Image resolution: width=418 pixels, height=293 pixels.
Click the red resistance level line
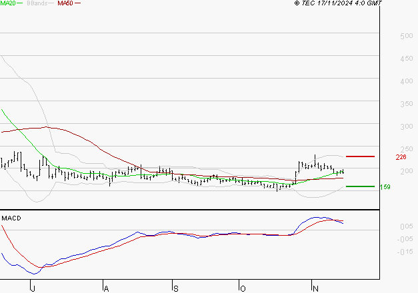(x=359, y=156)
